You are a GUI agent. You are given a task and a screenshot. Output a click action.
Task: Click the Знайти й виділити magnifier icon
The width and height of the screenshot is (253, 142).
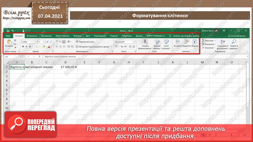(234, 42)
